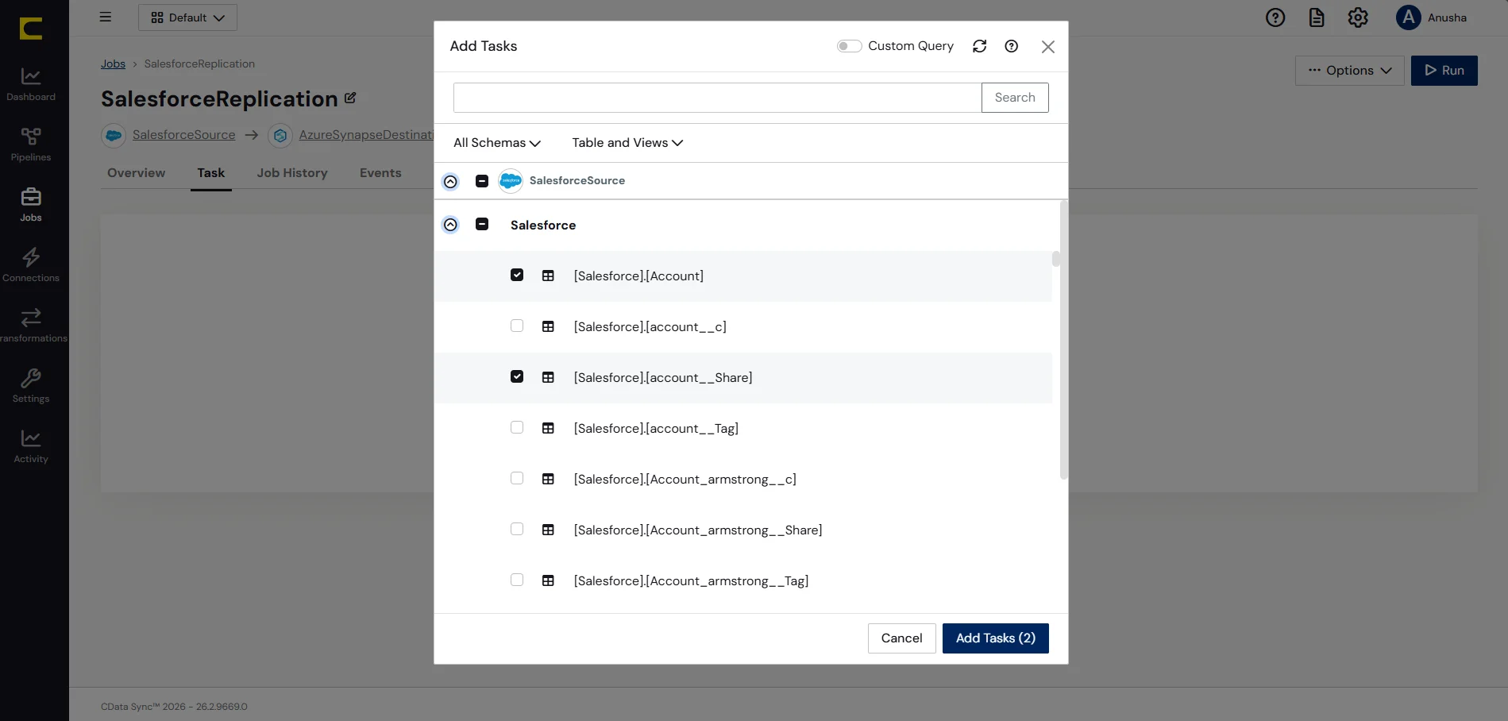Edit the SalesforceReplication job name
This screenshot has height=721, width=1508.
pyautogui.click(x=350, y=98)
